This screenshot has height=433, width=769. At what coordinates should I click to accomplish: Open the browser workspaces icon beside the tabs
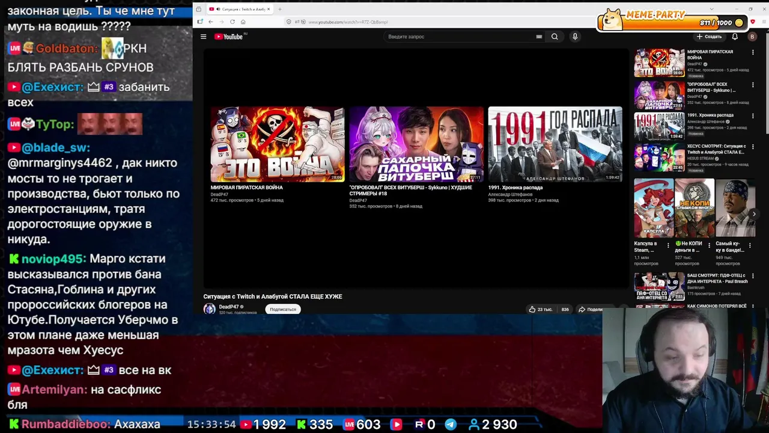click(x=198, y=9)
